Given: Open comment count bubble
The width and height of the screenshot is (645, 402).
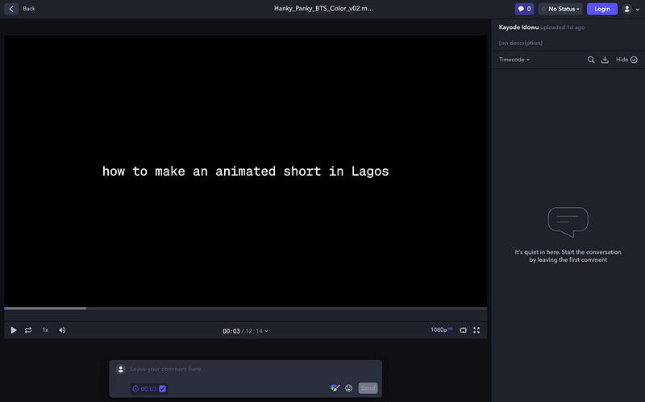Looking at the screenshot, I should [x=524, y=9].
